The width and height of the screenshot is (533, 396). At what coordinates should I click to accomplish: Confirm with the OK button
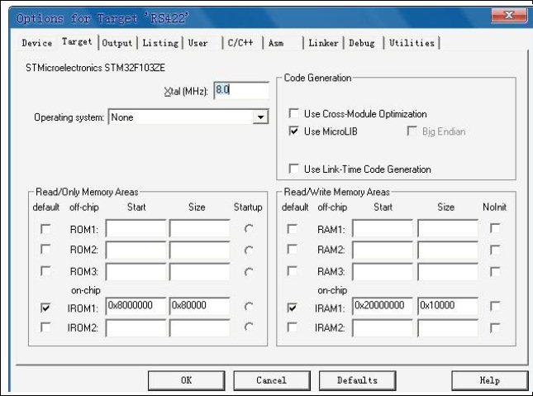click(186, 380)
